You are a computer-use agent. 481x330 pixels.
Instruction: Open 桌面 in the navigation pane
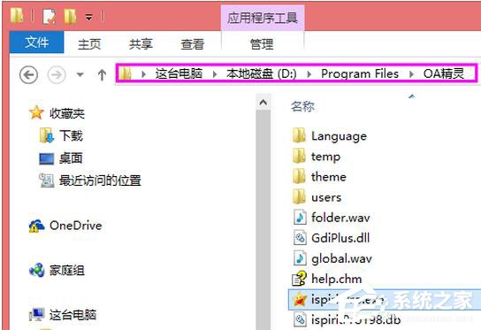(71, 158)
